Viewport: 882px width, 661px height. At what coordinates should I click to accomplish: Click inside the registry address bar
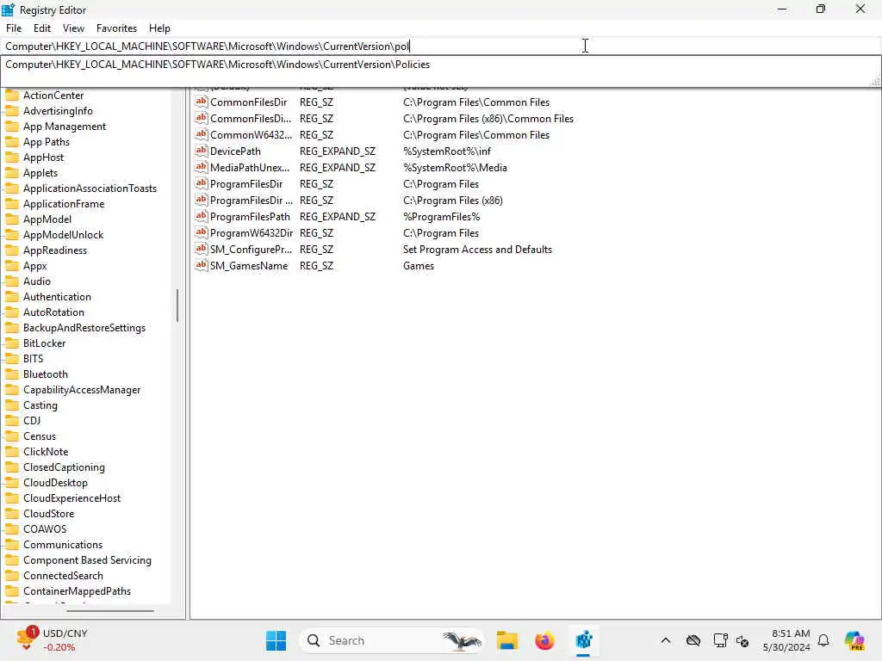point(440,46)
